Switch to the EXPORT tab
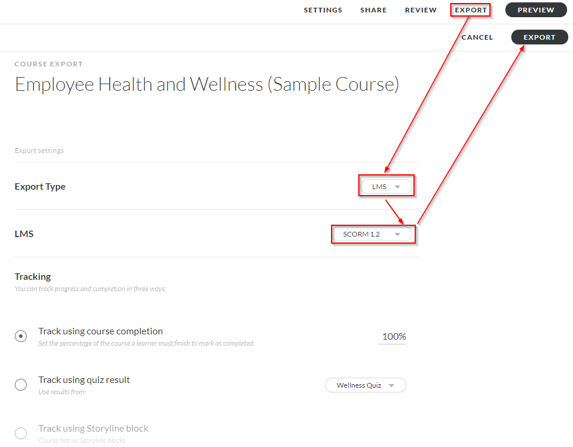Screen dimensions: 573x447 pyautogui.click(x=470, y=9)
